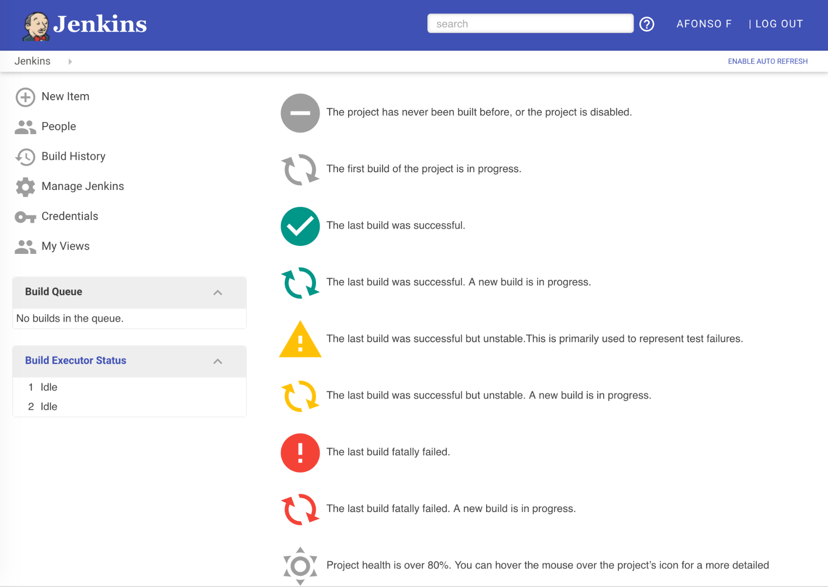Click the gray disabled project status icon
Screen dimensions: 828x587
point(300,113)
